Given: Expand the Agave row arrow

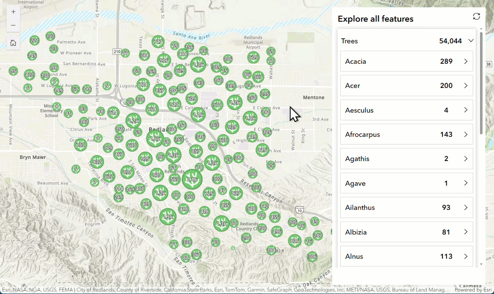Looking at the screenshot, I should 465,183.
